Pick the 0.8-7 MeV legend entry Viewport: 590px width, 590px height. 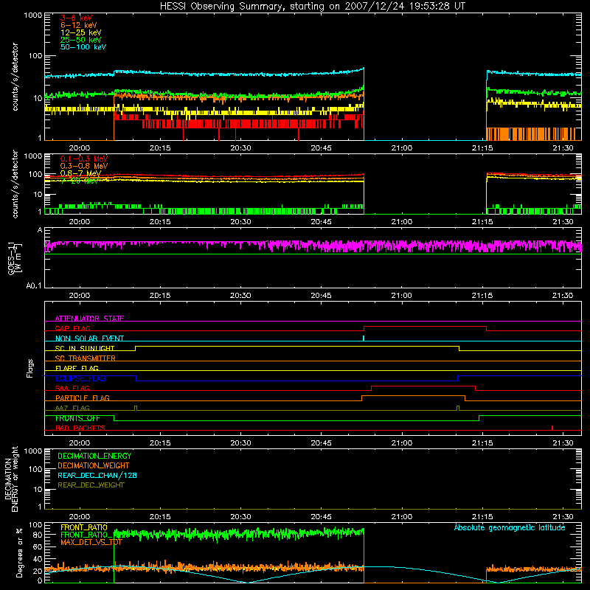click(80, 173)
